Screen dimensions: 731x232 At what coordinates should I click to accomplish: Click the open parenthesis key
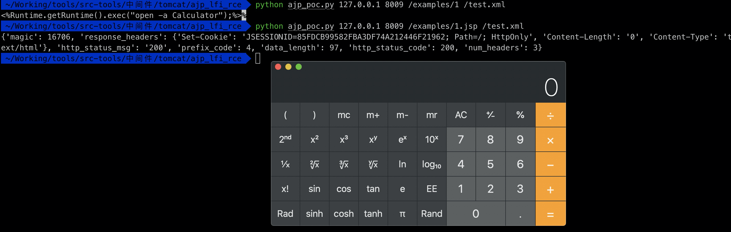286,115
